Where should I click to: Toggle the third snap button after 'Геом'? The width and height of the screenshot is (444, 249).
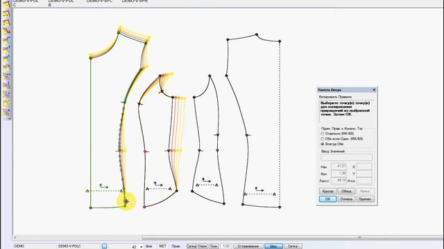tap(214, 246)
